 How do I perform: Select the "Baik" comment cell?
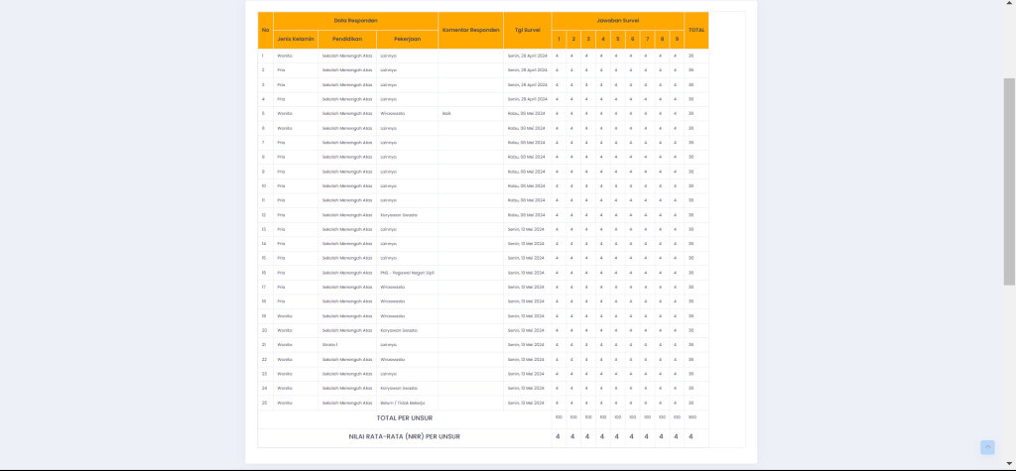click(446, 114)
